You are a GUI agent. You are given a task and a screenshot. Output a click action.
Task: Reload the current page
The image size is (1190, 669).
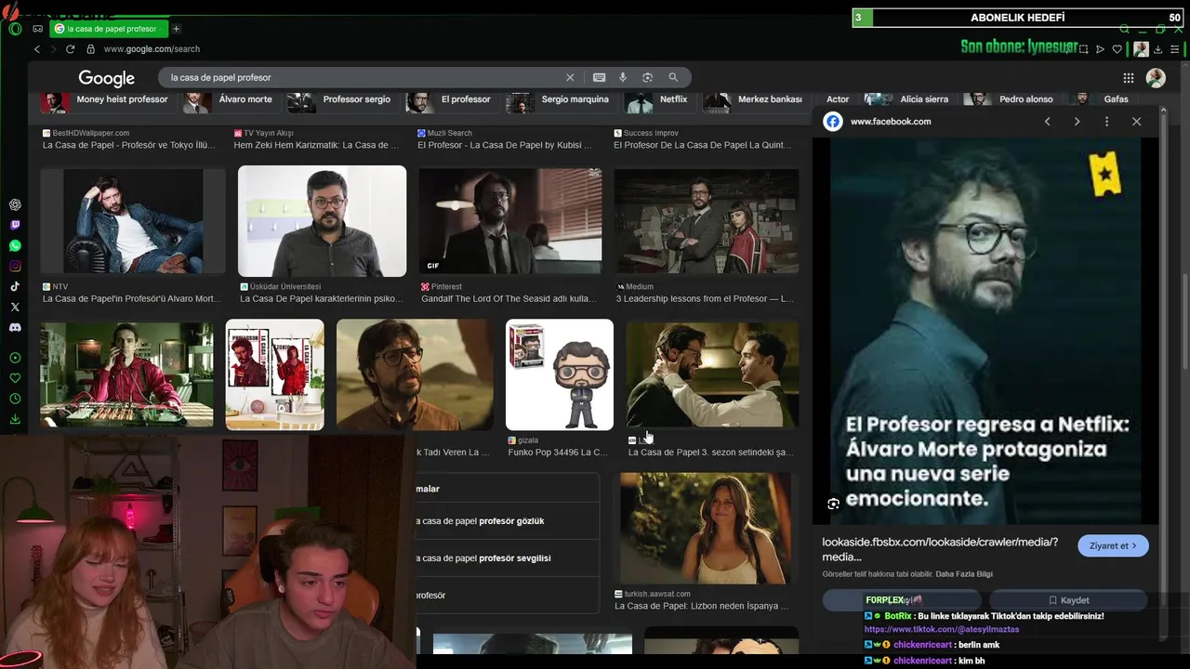tap(70, 49)
